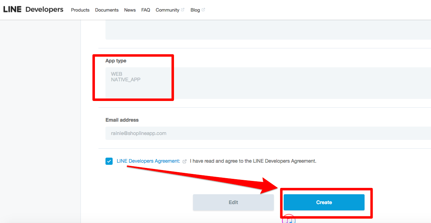The height and width of the screenshot is (223, 431).
Task: Open the LINE Developers Agreement link
Action: [x=148, y=161]
